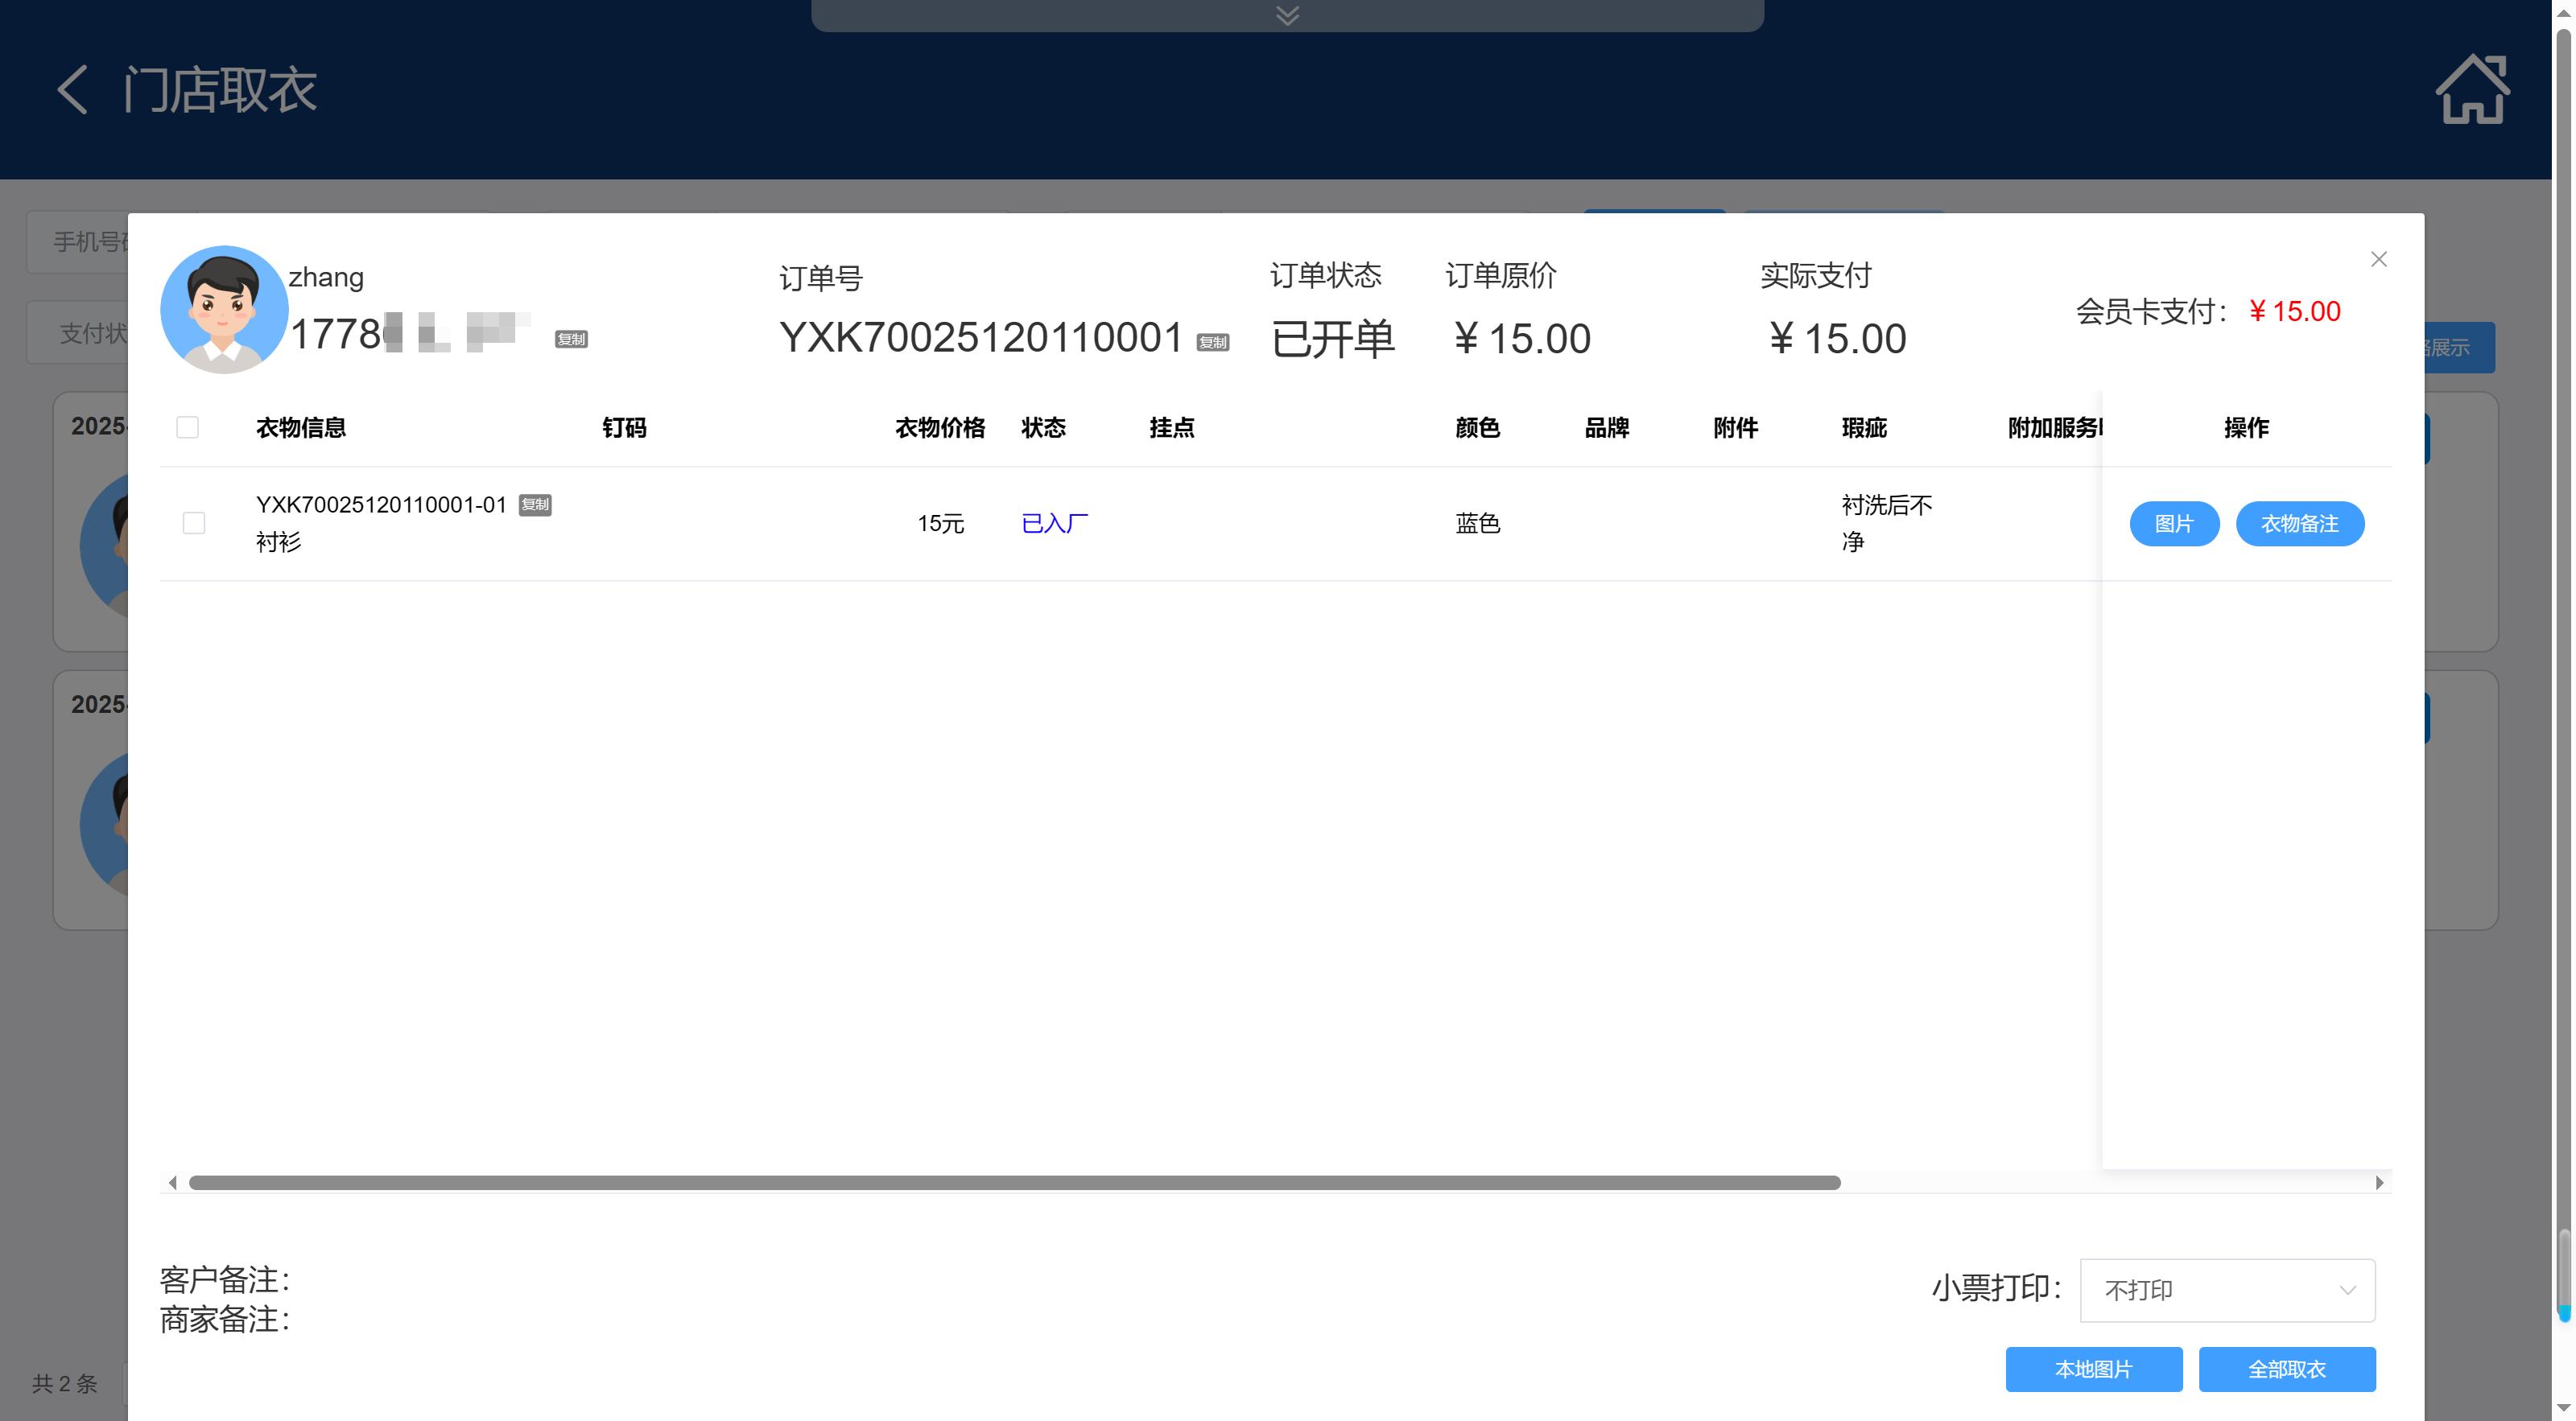2576x1421 pixels.
Task: Click the home icon in header
Action: coord(2471,90)
